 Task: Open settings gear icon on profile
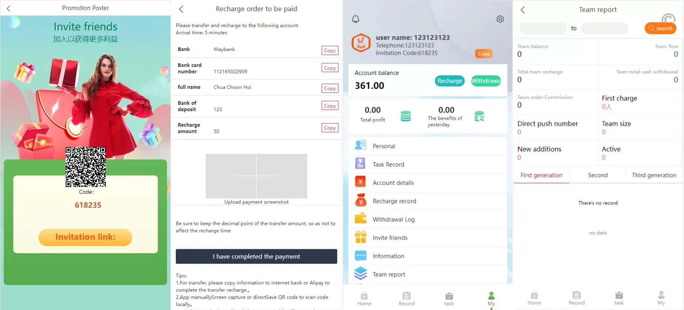(x=500, y=19)
